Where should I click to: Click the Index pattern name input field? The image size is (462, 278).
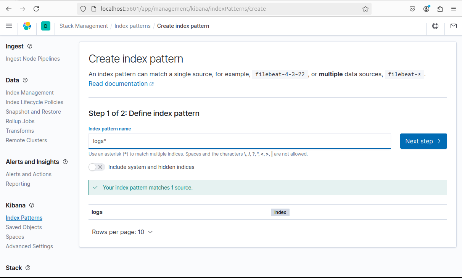240,141
